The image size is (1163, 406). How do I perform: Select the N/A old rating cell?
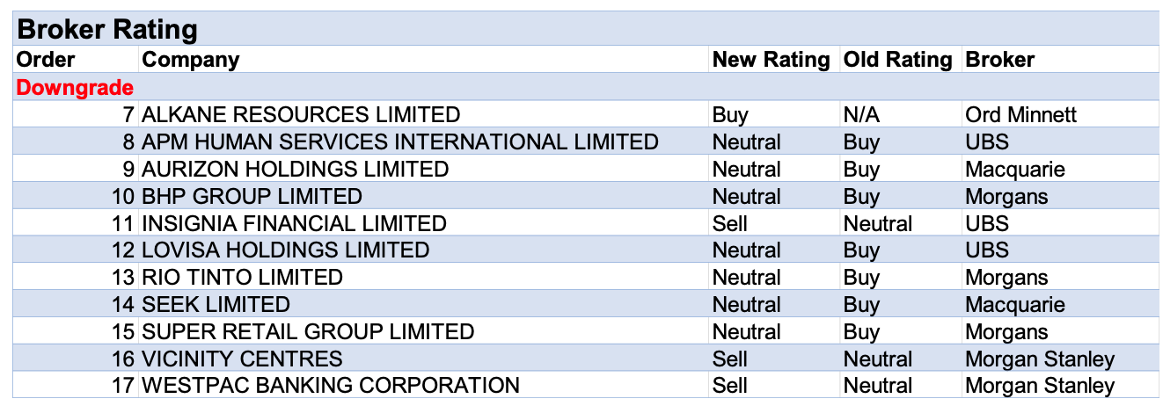click(862, 114)
